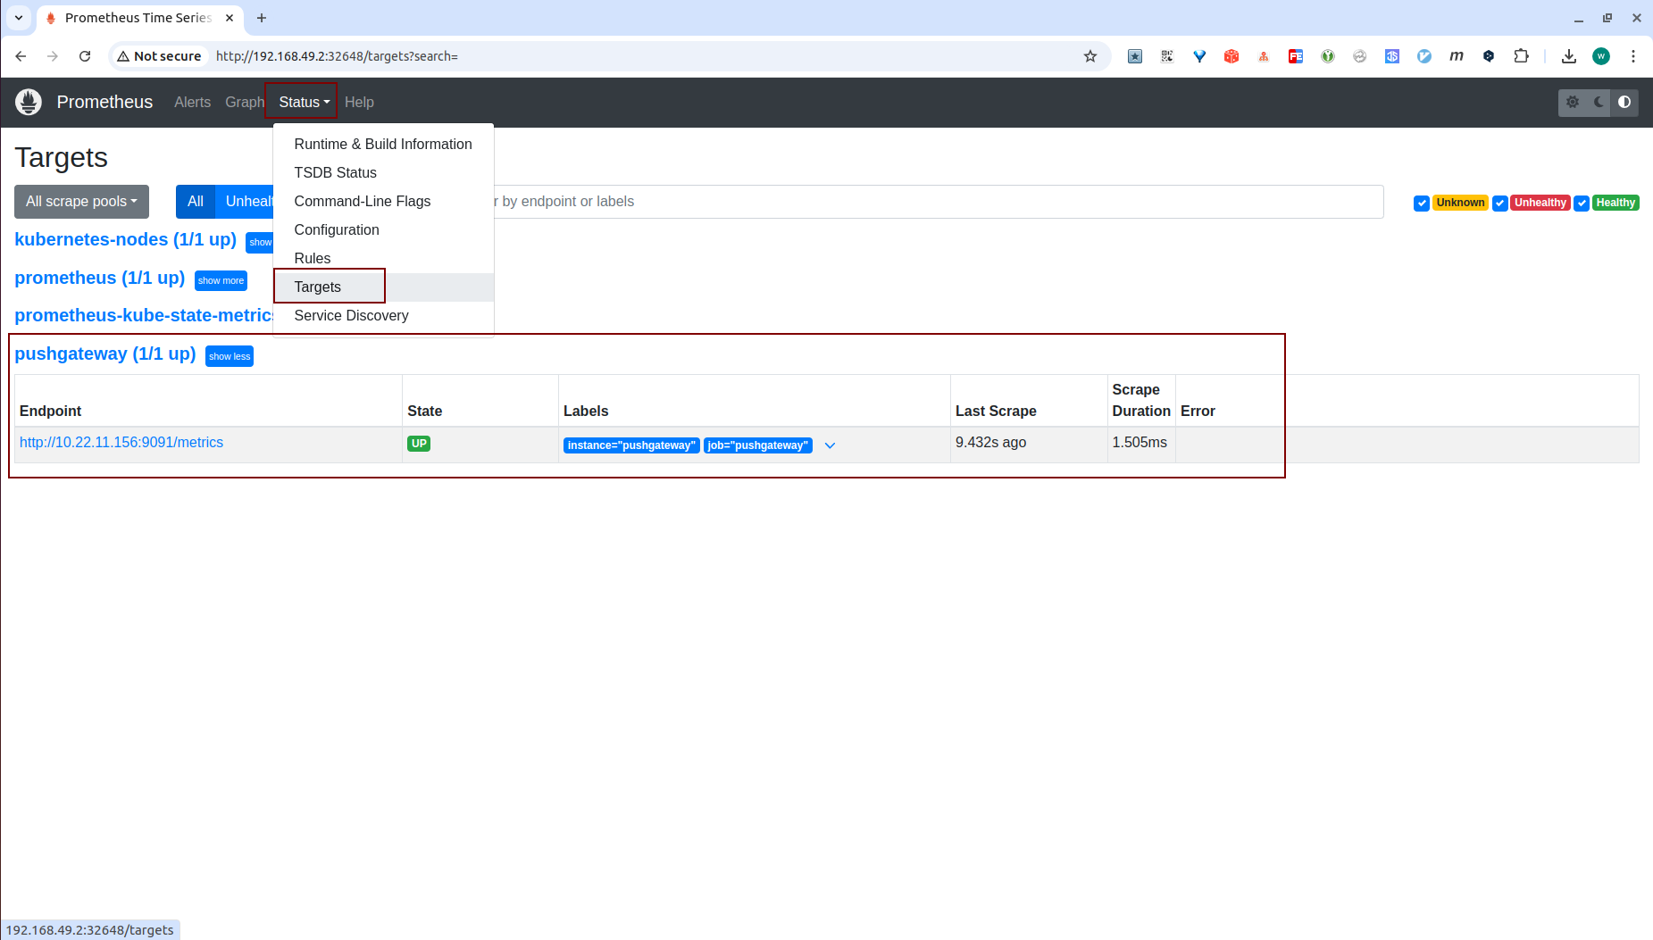The height and width of the screenshot is (940, 1653).
Task: Open a new browser tab
Action: (262, 18)
